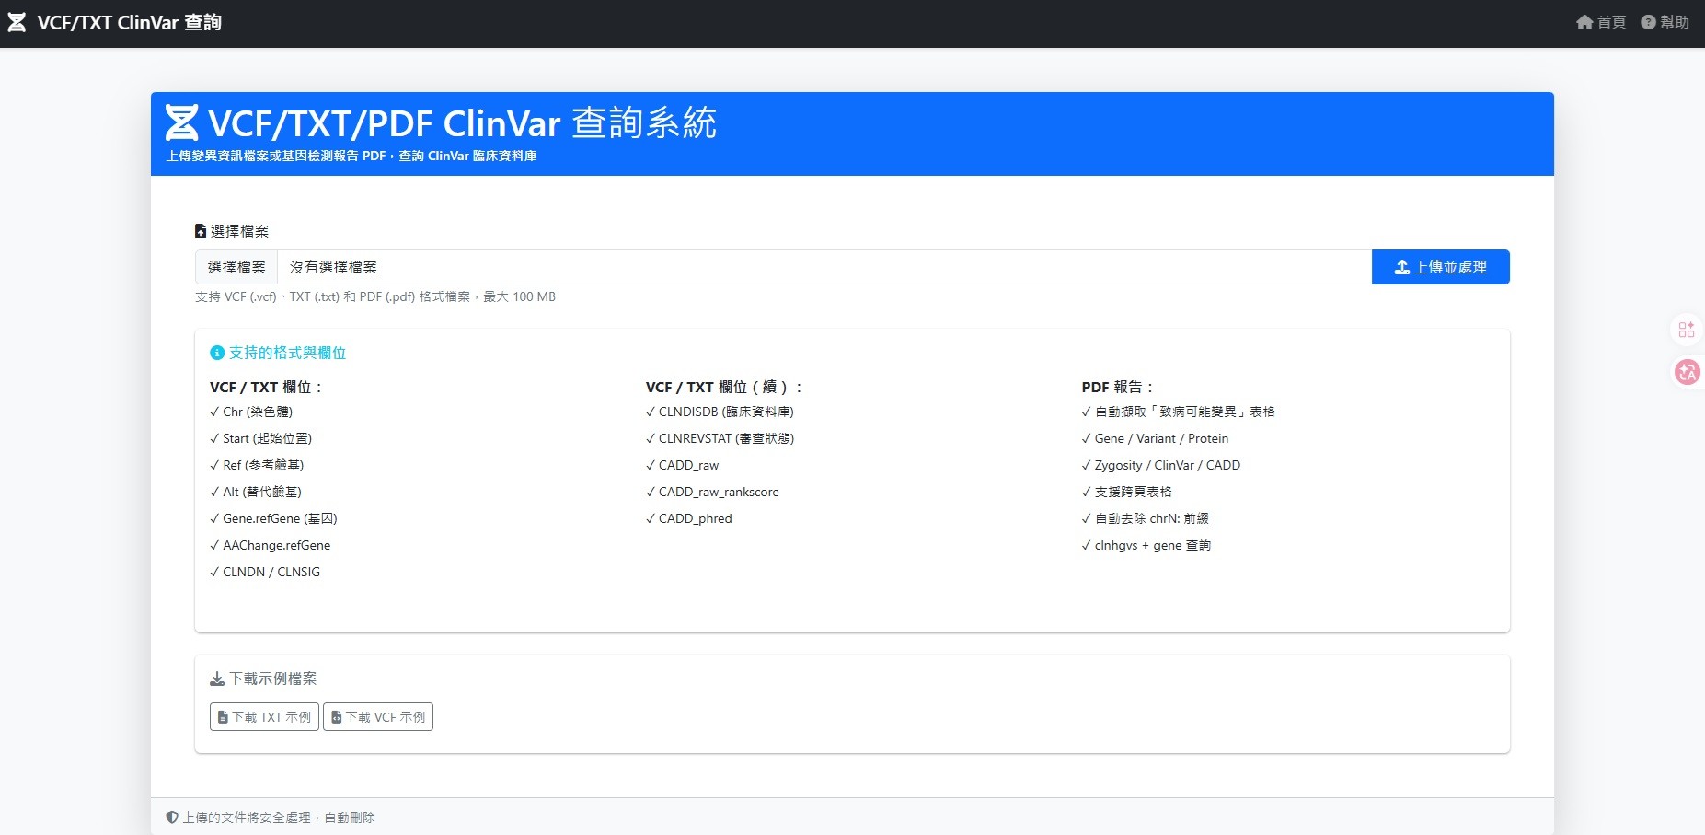This screenshot has height=835, width=1705.
Task: Select the text CADD_raw_rankscore
Action: [719, 492]
